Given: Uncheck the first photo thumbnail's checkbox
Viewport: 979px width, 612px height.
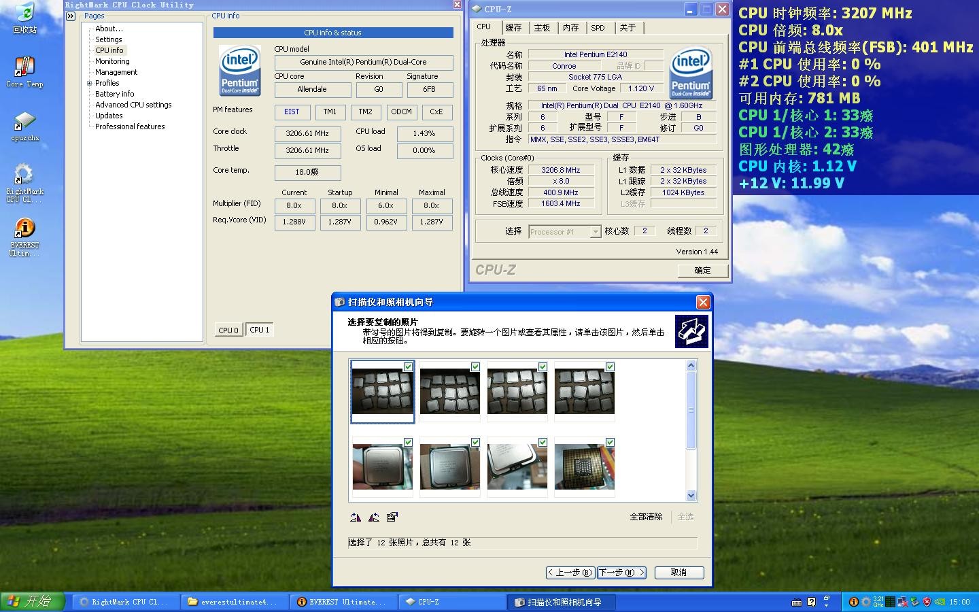Looking at the screenshot, I should pos(408,367).
